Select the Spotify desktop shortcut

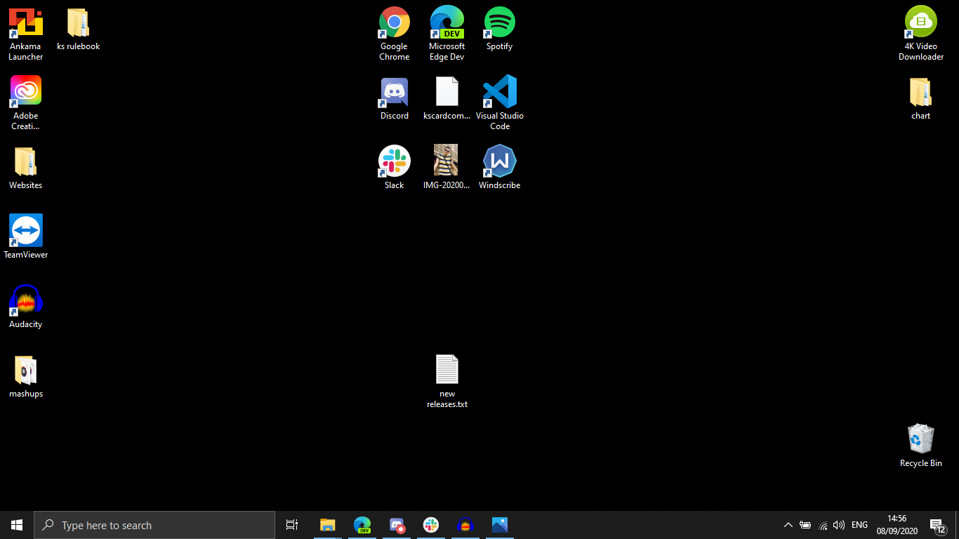[500, 29]
